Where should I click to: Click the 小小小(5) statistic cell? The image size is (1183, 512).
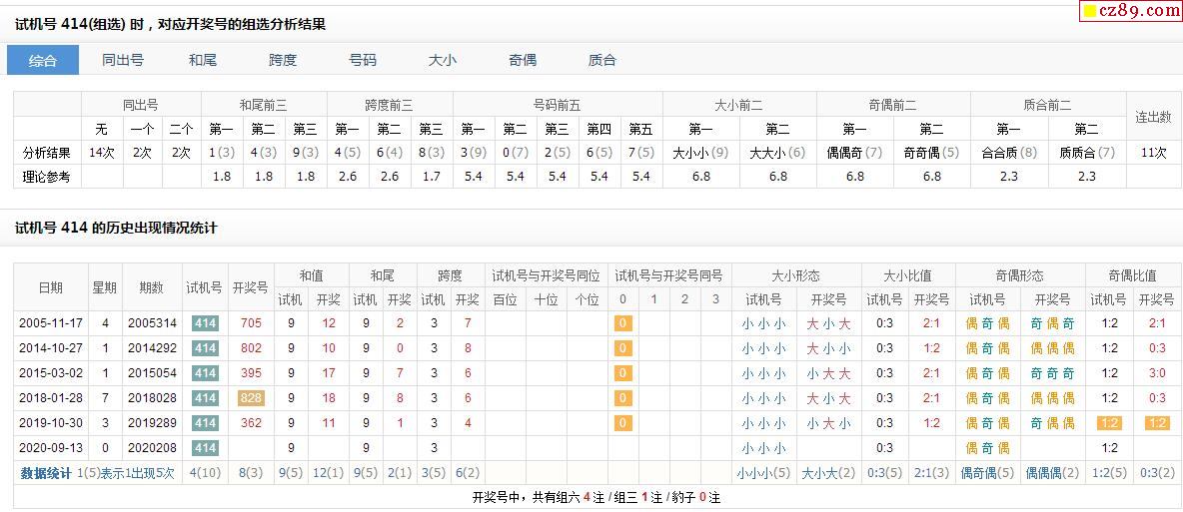(x=763, y=473)
